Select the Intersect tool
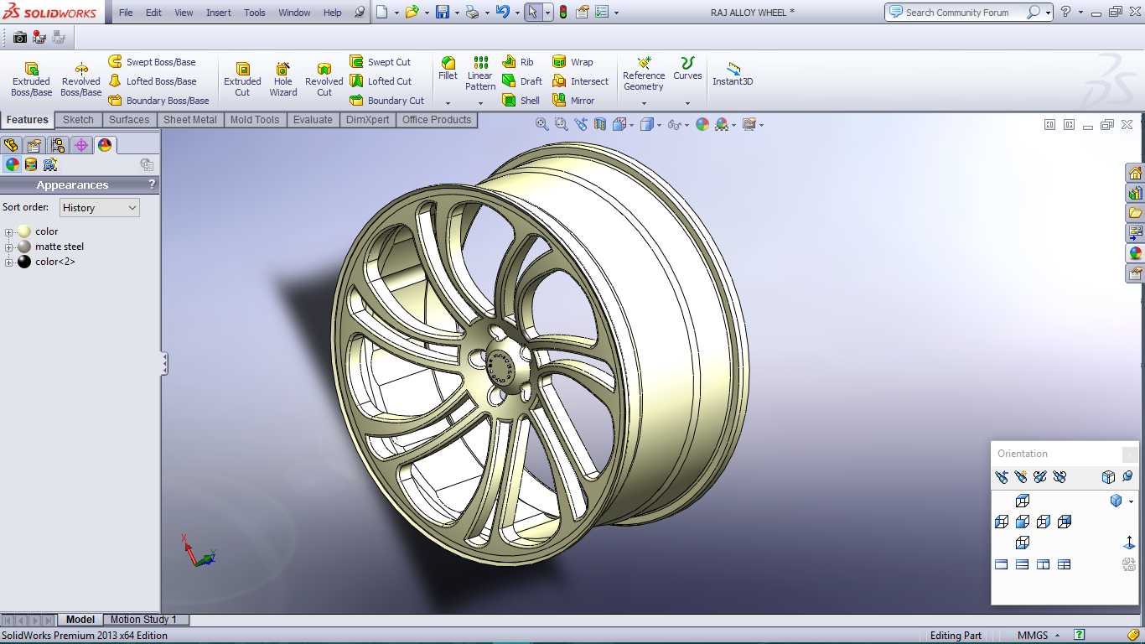Screen dimensions: 1145x644 pos(581,81)
